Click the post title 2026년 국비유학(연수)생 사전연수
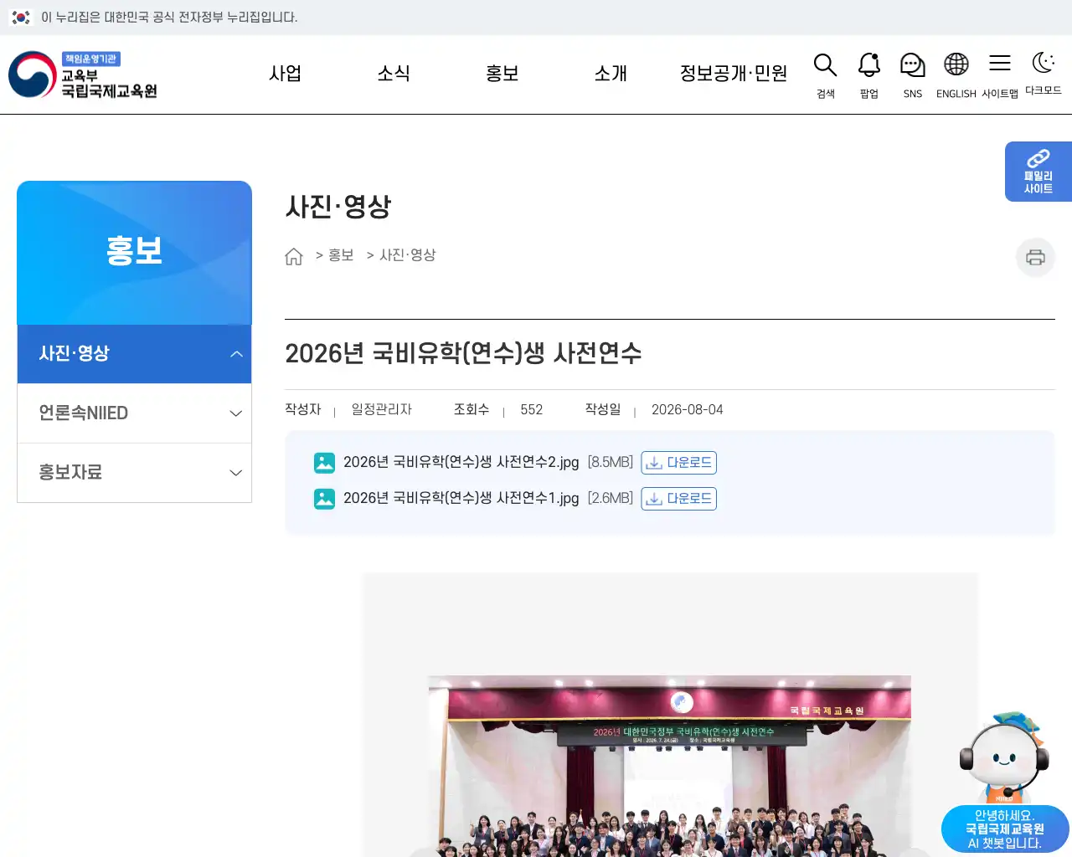Screen dimensions: 1072x857 click(x=463, y=353)
